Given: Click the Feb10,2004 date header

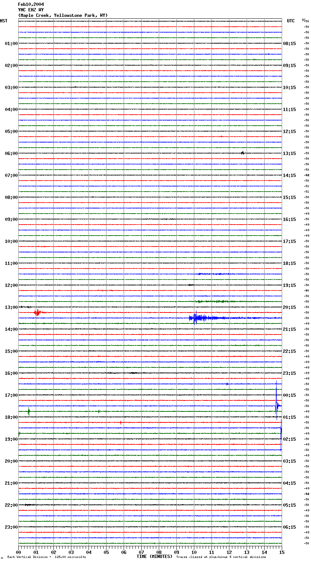Looking at the screenshot, I should tap(31, 4).
